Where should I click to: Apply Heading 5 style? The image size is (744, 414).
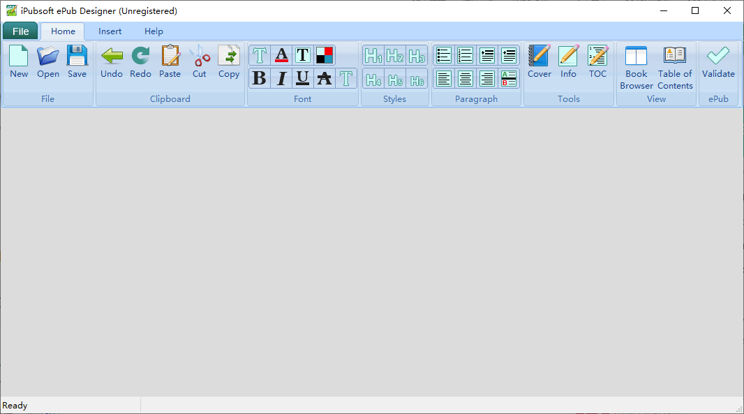coord(395,79)
